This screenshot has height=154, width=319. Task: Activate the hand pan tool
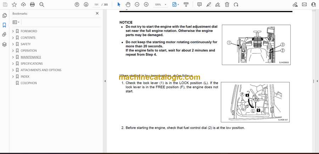pyautogui.click(x=128, y=5)
